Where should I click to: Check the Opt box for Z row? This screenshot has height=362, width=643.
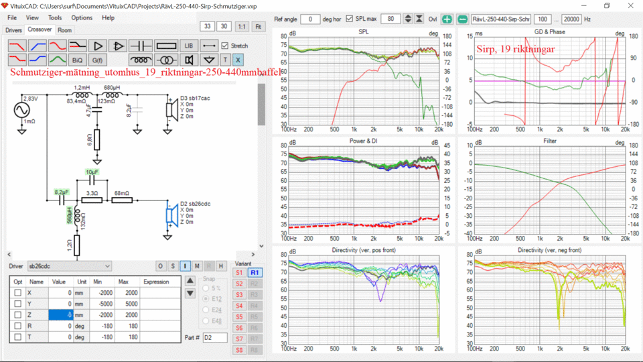point(17,315)
